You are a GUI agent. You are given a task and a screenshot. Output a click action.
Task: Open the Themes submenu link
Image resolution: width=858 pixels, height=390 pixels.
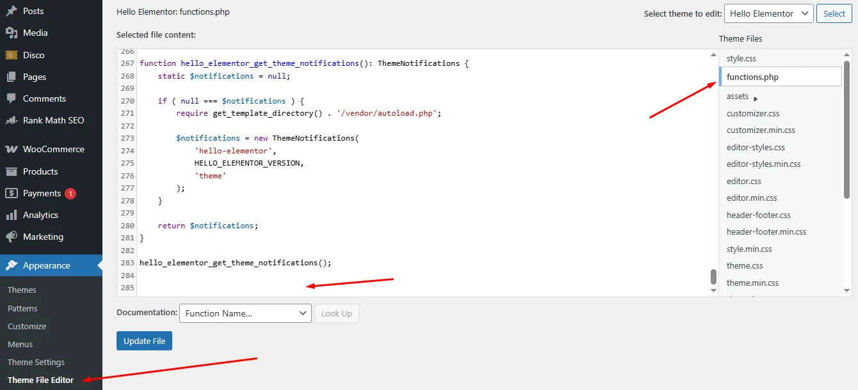point(22,290)
